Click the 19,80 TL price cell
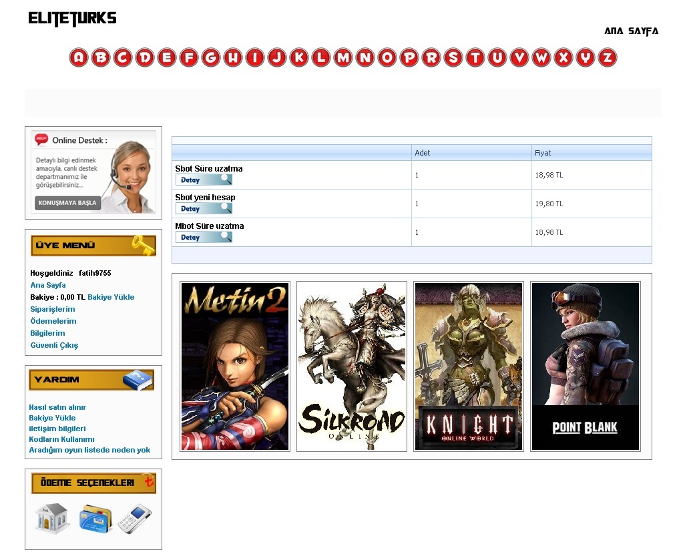693x556 pixels. coord(592,204)
